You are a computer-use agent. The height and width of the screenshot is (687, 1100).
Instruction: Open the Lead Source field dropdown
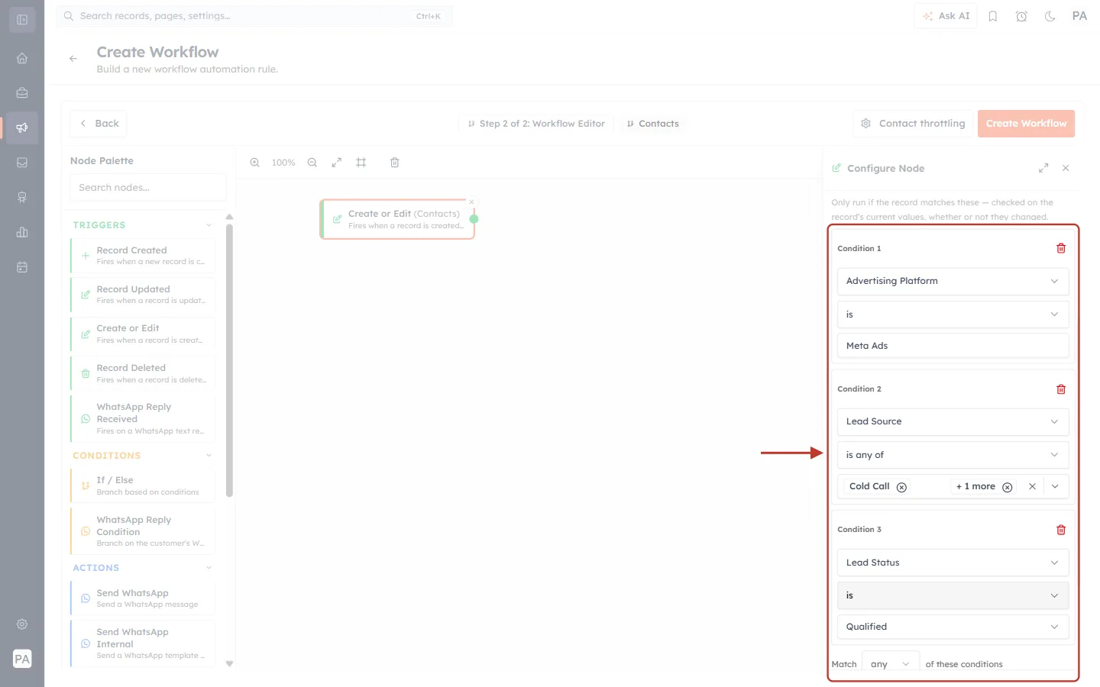tap(953, 421)
